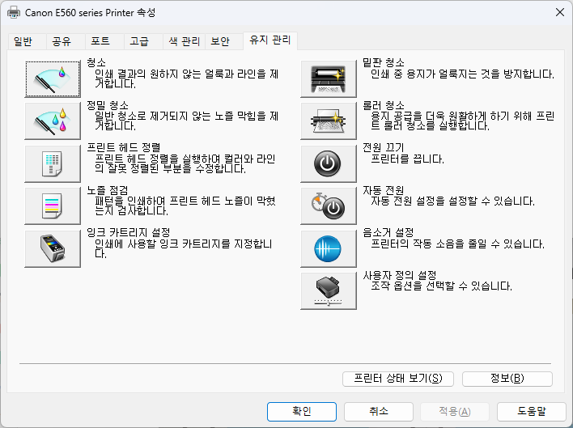Viewport: 573px width, 428px height.
Task: Click the 전원 끄기 heading text
Action: pos(384,147)
